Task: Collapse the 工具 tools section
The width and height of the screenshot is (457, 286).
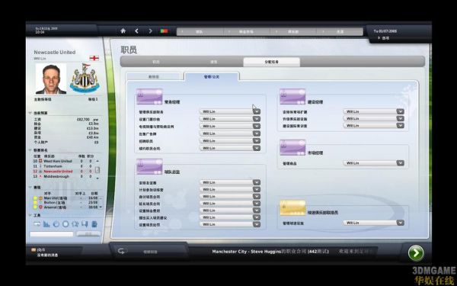Action: point(30,215)
